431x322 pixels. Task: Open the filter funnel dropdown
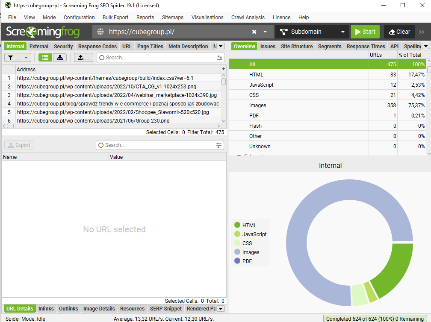pos(18,58)
